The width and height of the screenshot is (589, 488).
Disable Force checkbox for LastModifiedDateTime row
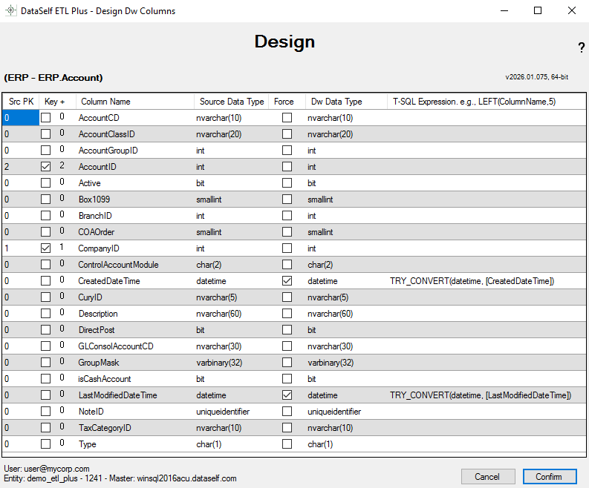click(x=287, y=395)
